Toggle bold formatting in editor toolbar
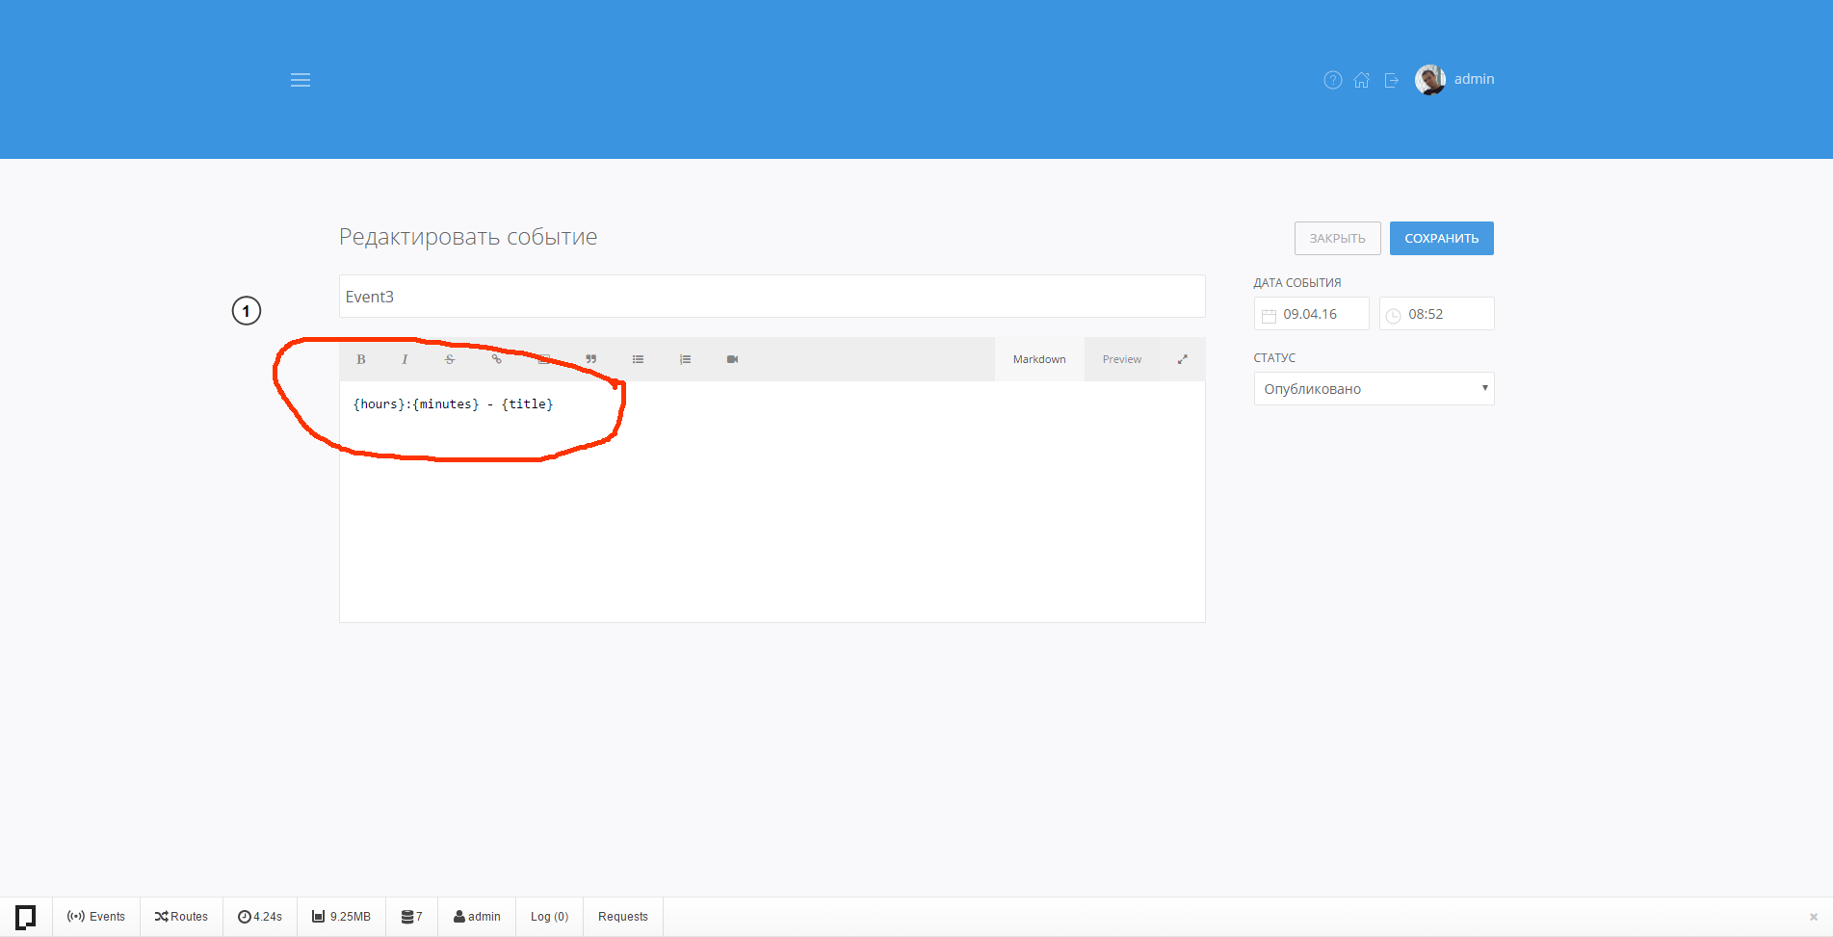Viewport: 1833px width, 937px height. [361, 359]
